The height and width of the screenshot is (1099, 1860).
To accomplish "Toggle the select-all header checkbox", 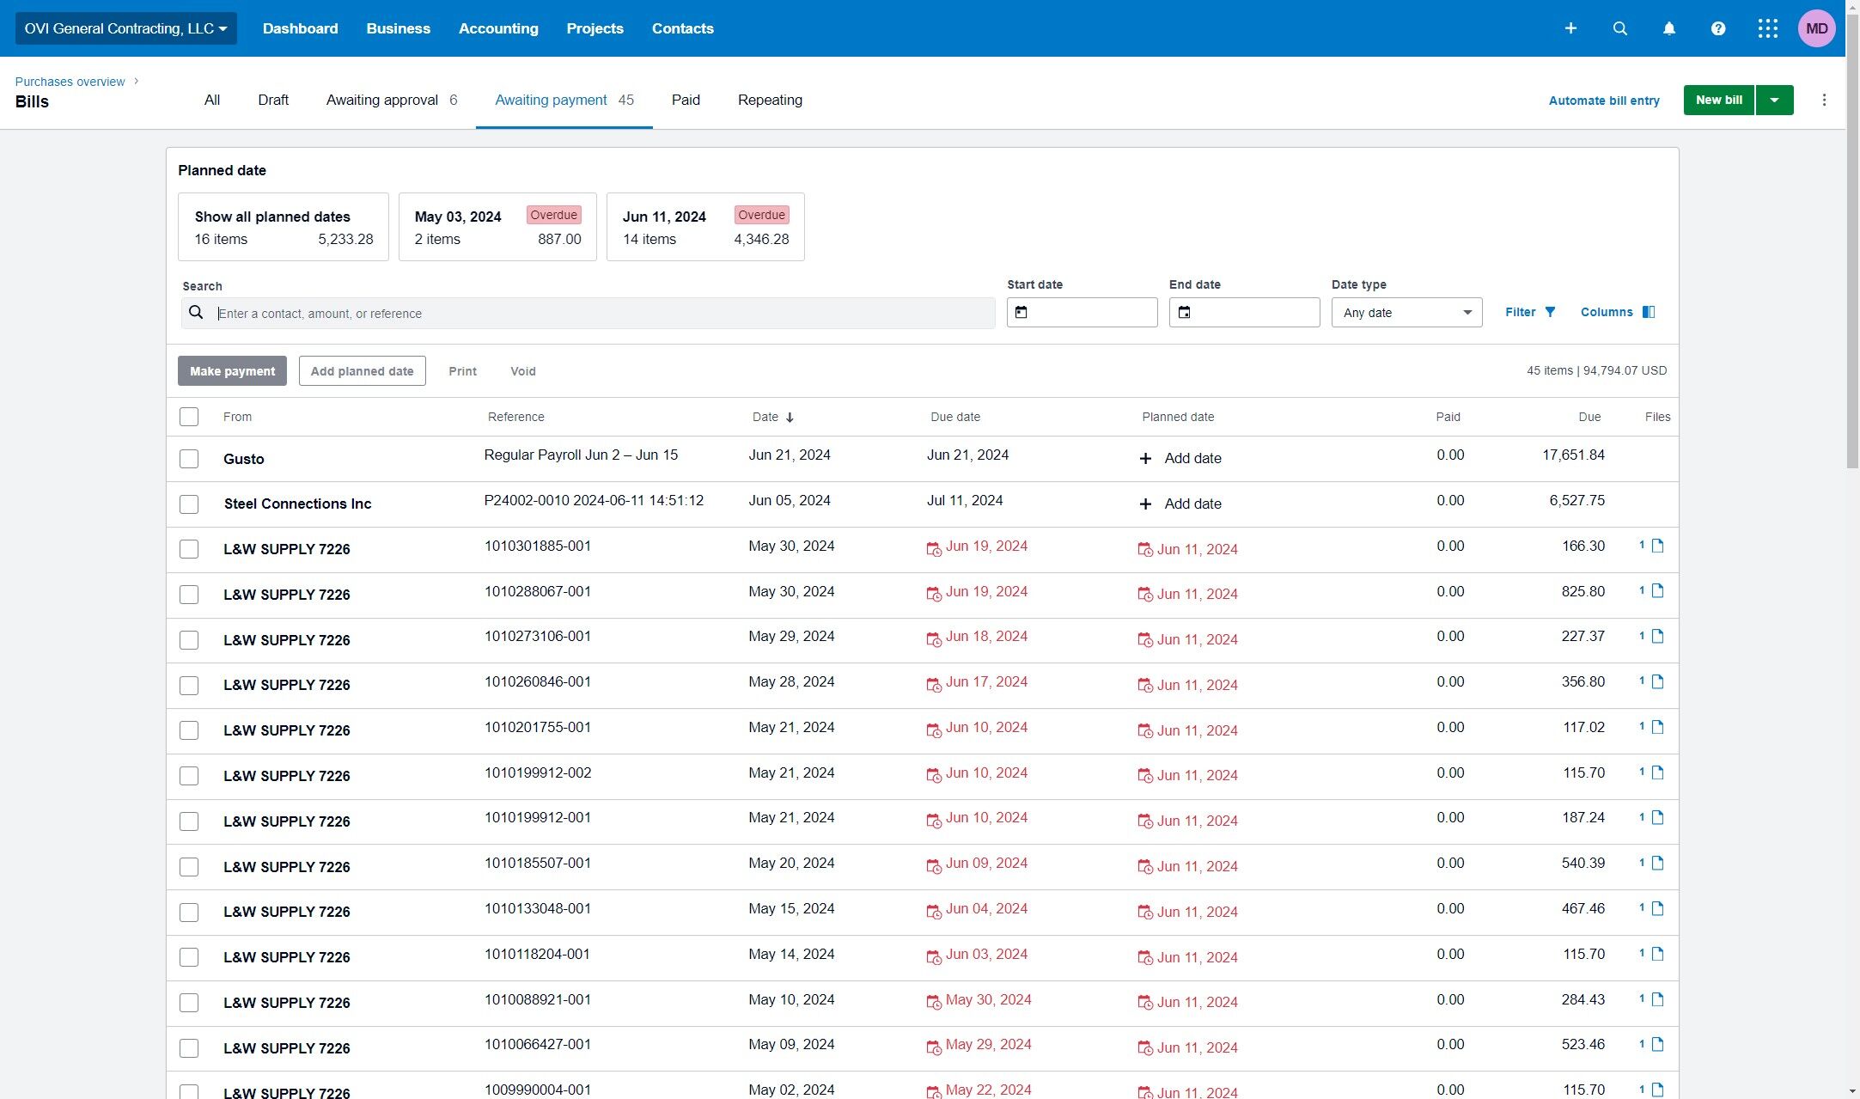I will pyautogui.click(x=189, y=417).
